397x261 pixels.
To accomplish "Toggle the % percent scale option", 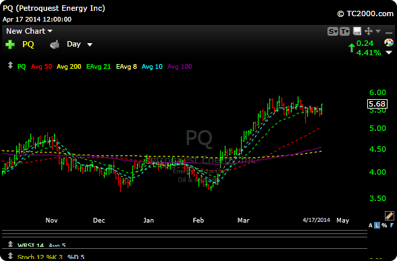I will [384, 225].
